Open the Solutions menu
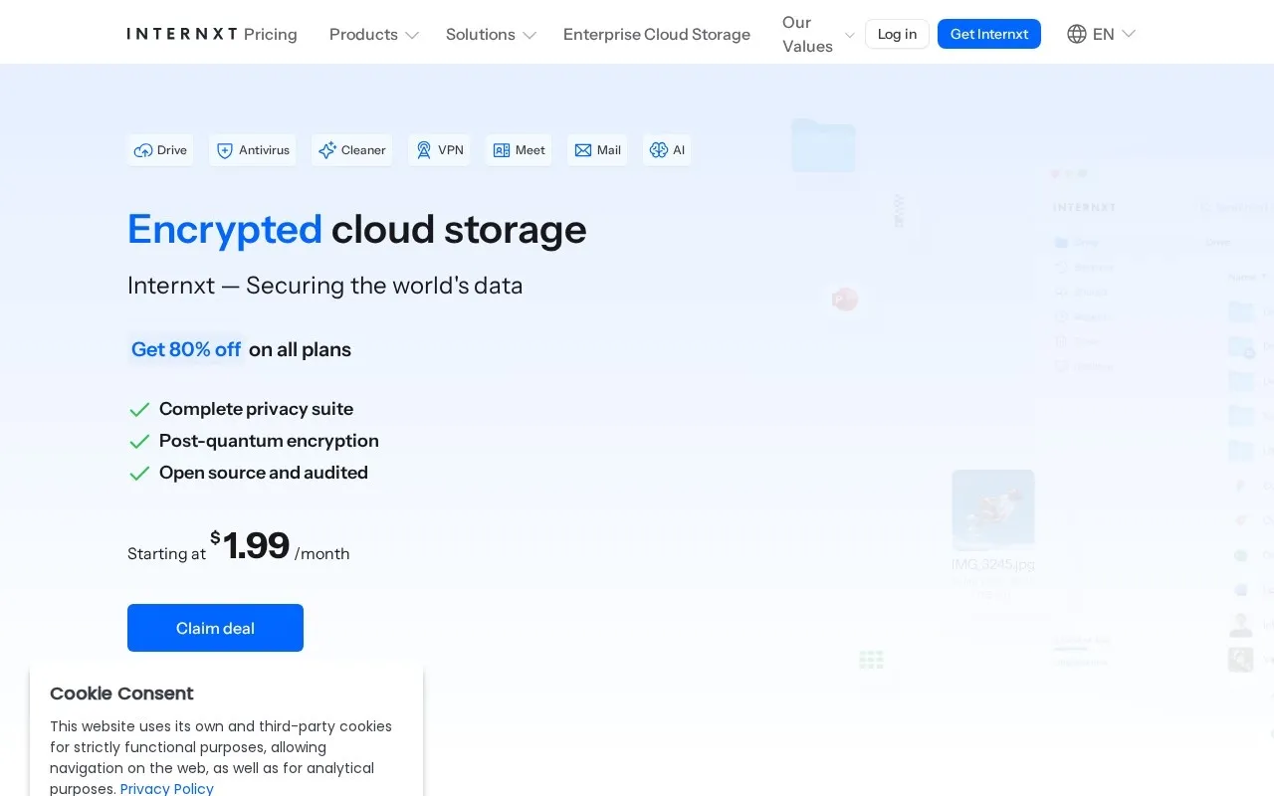The image size is (1274, 796). click(481, 34)
